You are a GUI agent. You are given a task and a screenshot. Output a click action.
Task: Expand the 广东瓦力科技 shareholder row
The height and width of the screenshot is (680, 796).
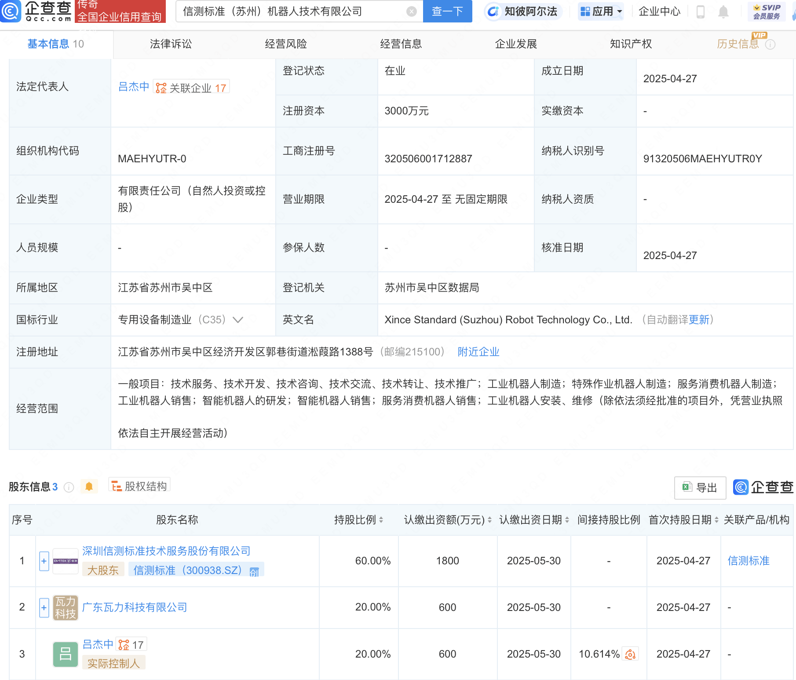point(44,607)
